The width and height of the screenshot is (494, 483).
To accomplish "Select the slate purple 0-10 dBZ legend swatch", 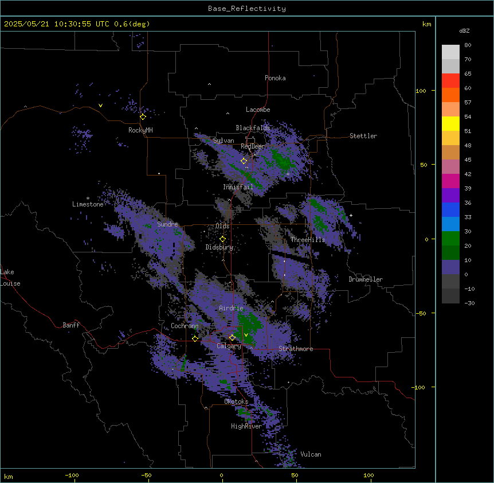I will [x=450, y=267].
